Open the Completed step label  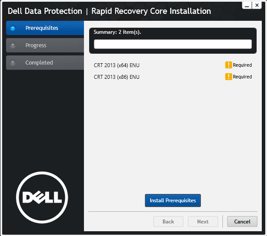click(x=39, y=63)
